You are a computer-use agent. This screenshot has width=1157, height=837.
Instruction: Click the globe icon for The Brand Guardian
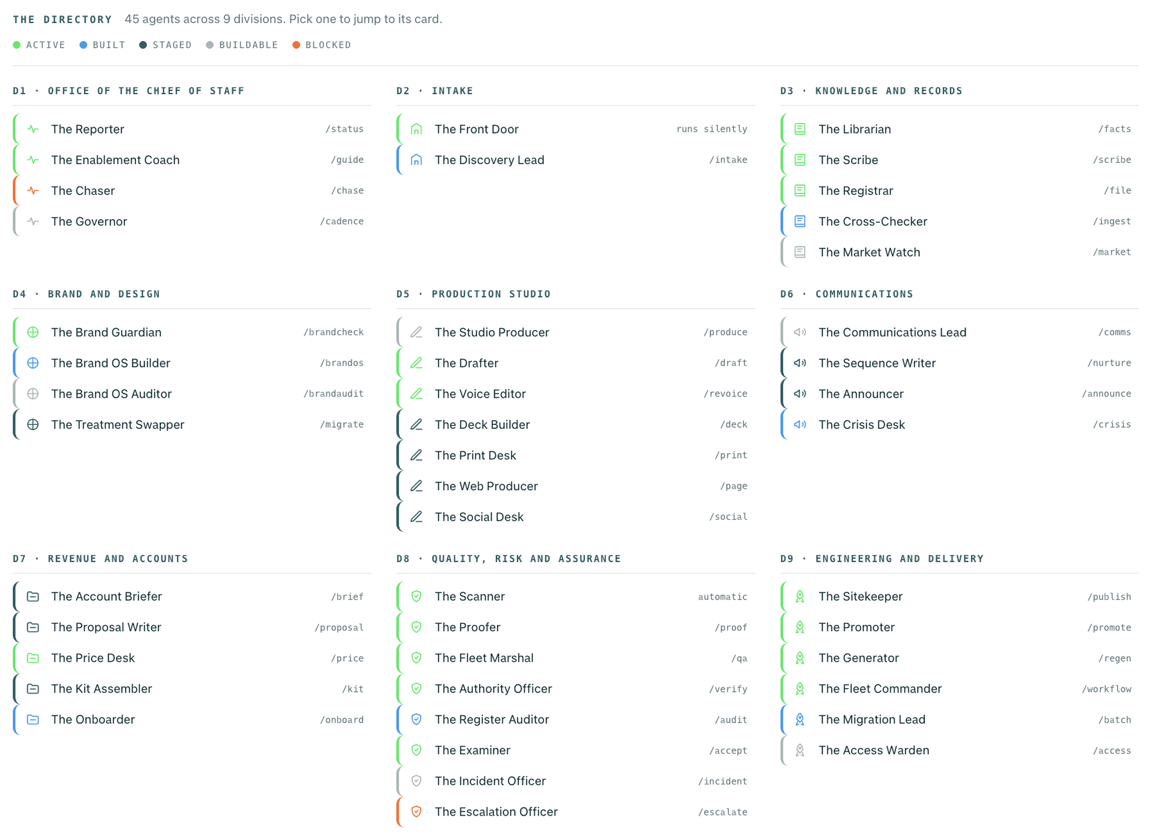[x=33, y=332]
